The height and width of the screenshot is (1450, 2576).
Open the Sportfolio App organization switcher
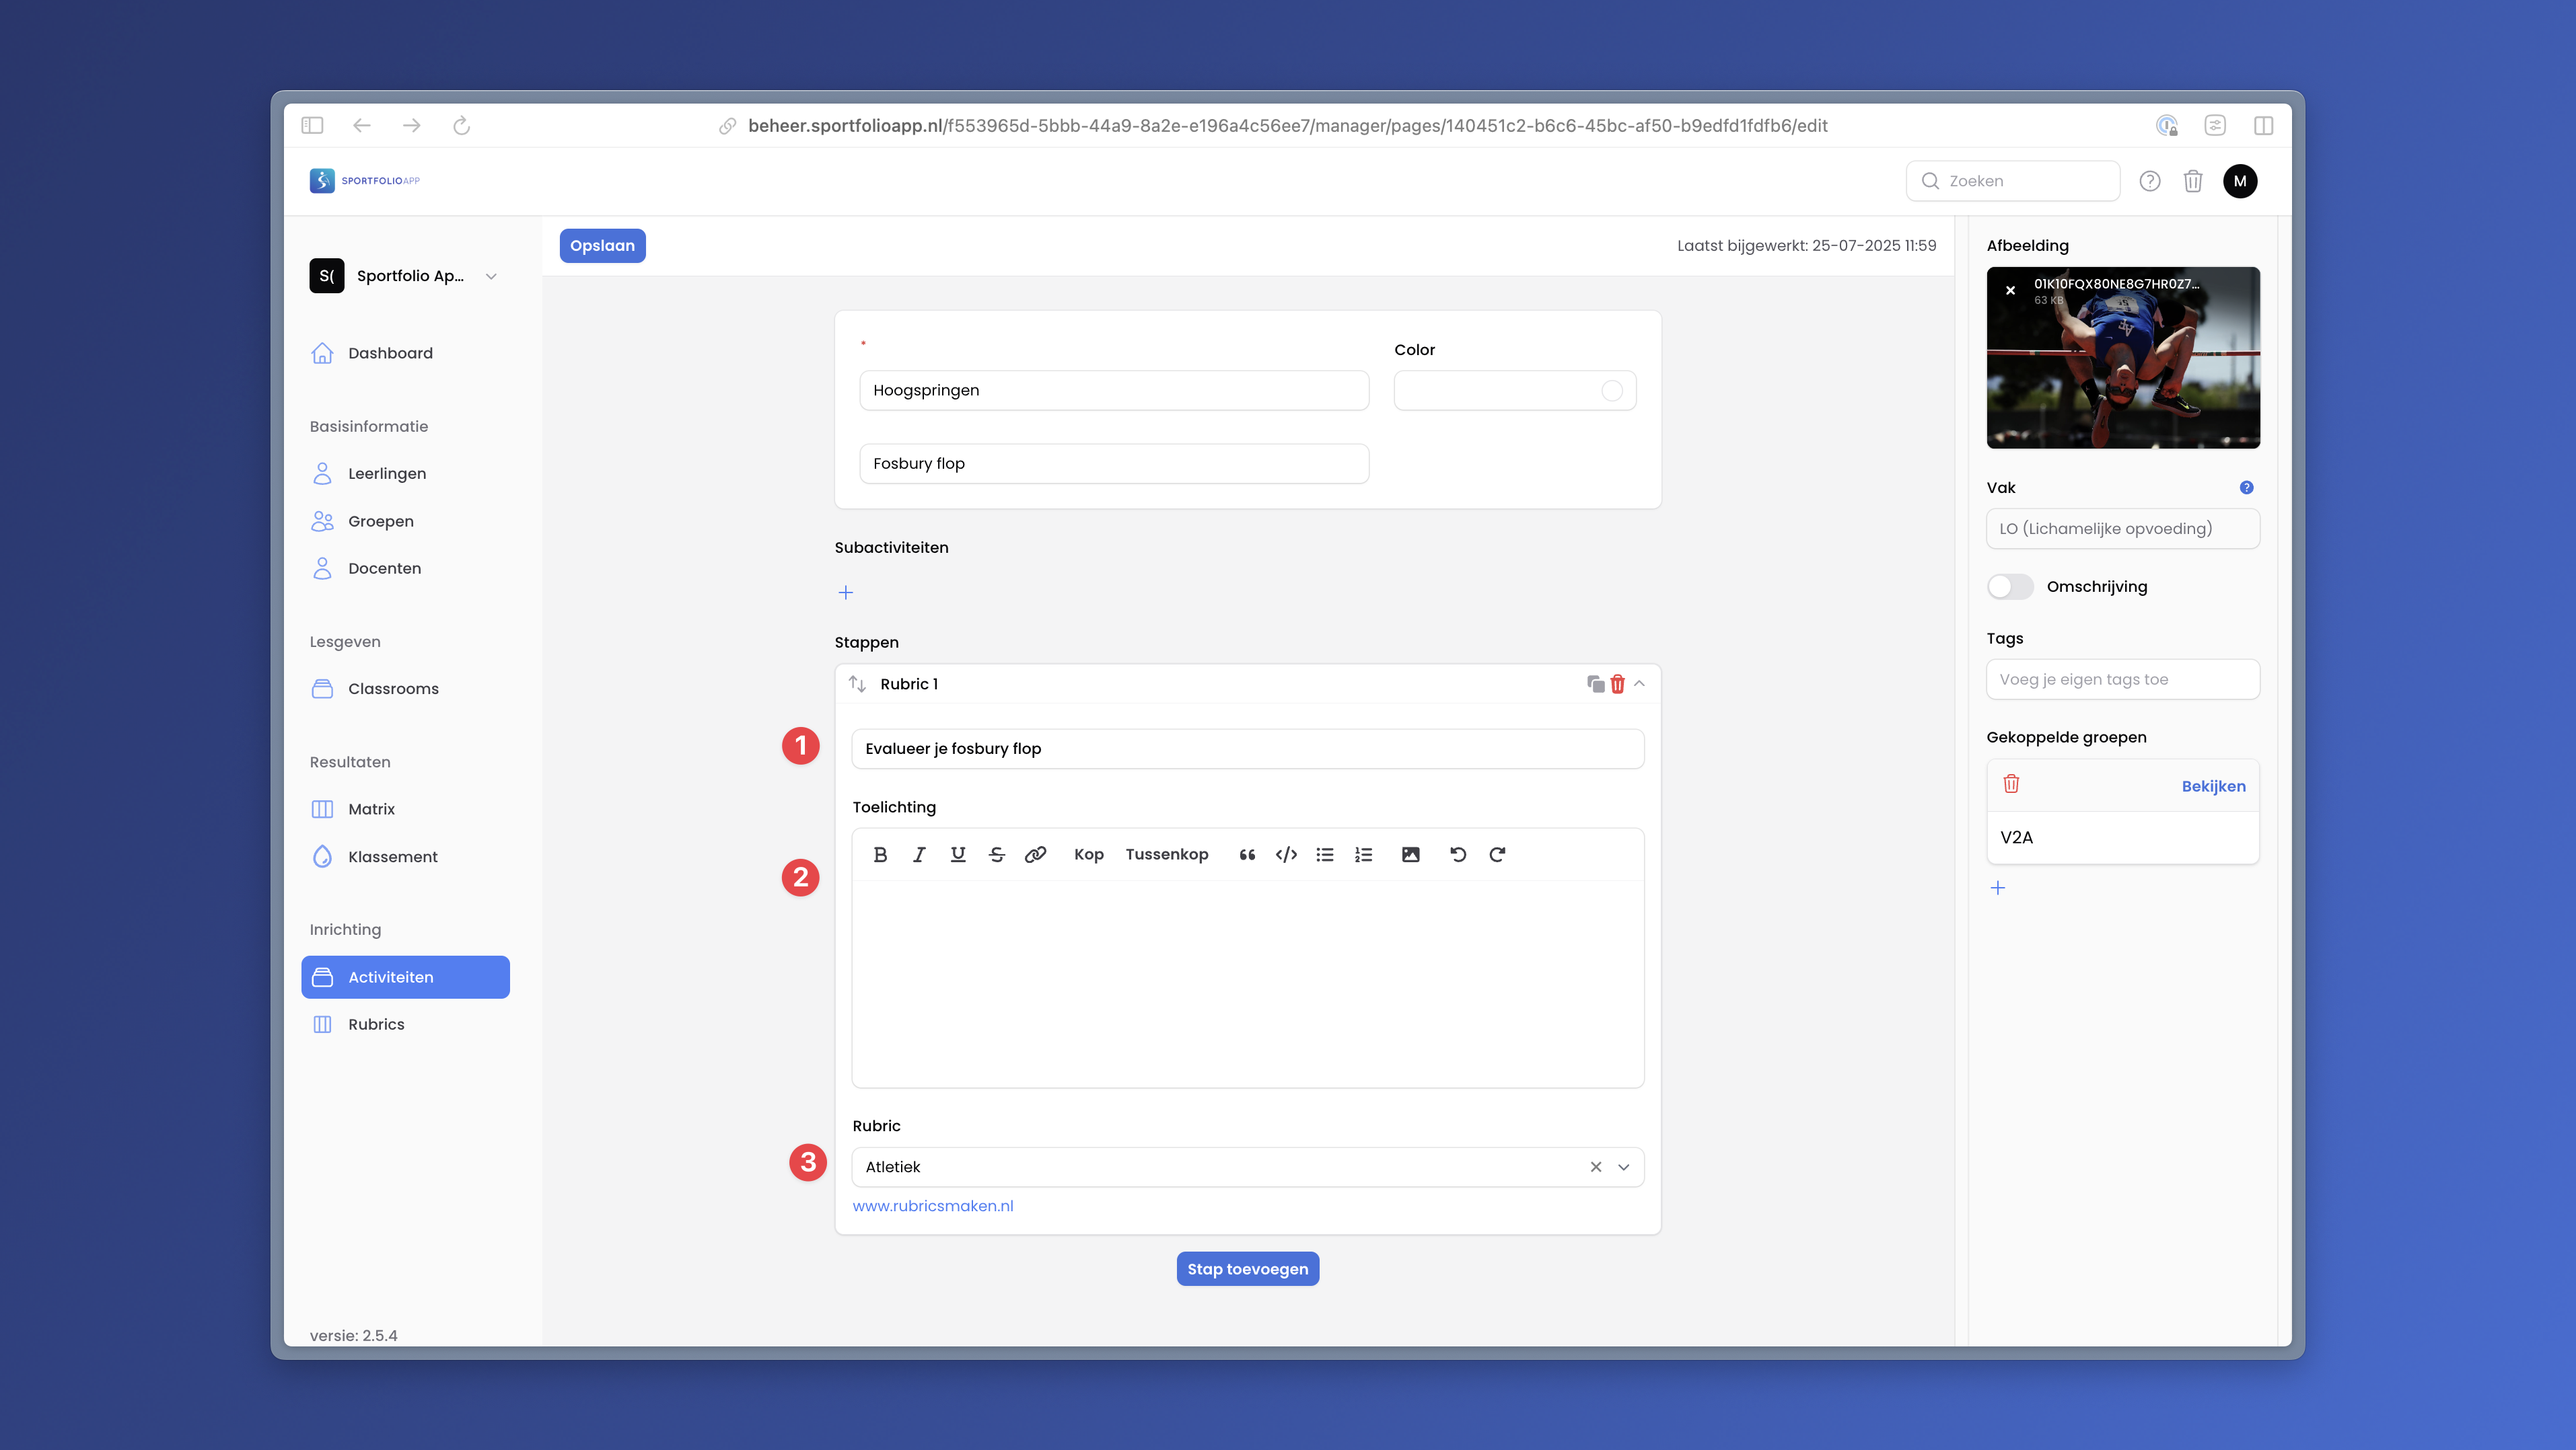point(404,276)
